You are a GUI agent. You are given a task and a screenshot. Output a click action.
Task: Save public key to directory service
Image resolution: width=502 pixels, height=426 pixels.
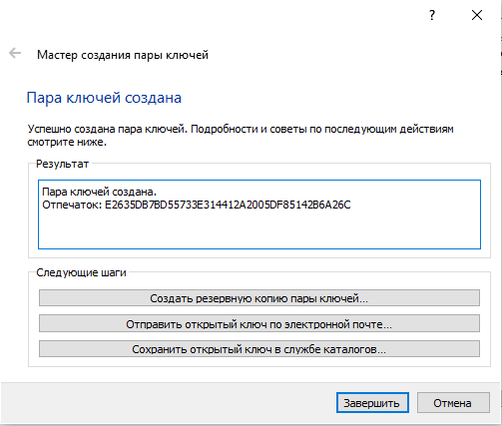(x=259, y=349)
